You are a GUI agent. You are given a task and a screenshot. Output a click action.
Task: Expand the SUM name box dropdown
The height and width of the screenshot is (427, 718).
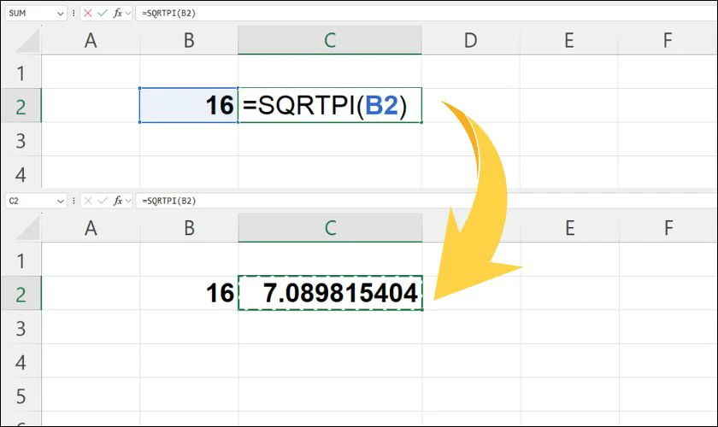coord(60,14)
